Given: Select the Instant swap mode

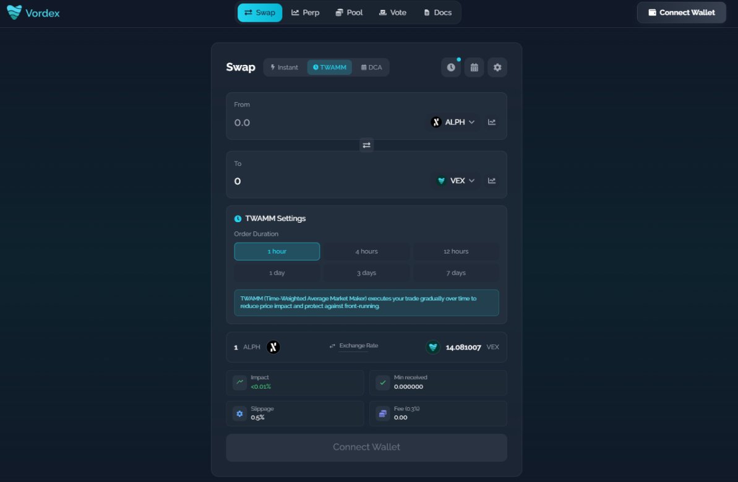Looking at the screenshot, I should (x=285, y=67).
